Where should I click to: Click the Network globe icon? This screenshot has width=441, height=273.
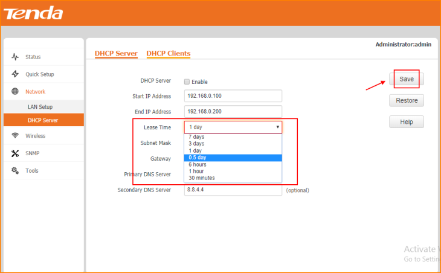tap(15, 92)
